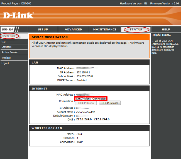181x159 pixels.
Task: Open the MAINTENANCE tab
Action: pyautogui.click(x=105, y=29)
